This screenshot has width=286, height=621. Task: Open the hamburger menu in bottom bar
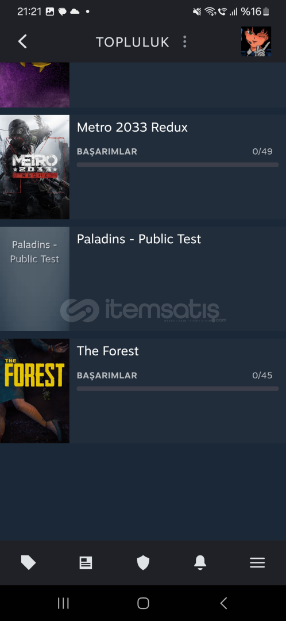pyautogui.click(x=257, y=562)
